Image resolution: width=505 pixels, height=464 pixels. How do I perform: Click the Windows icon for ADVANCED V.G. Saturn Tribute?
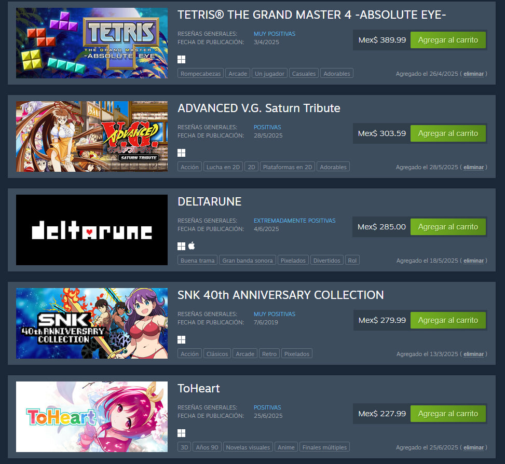[181, 153]
